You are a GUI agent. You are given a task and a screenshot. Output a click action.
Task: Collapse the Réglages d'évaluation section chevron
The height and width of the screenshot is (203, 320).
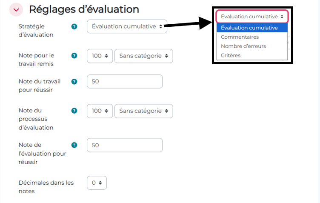[16, 9]
